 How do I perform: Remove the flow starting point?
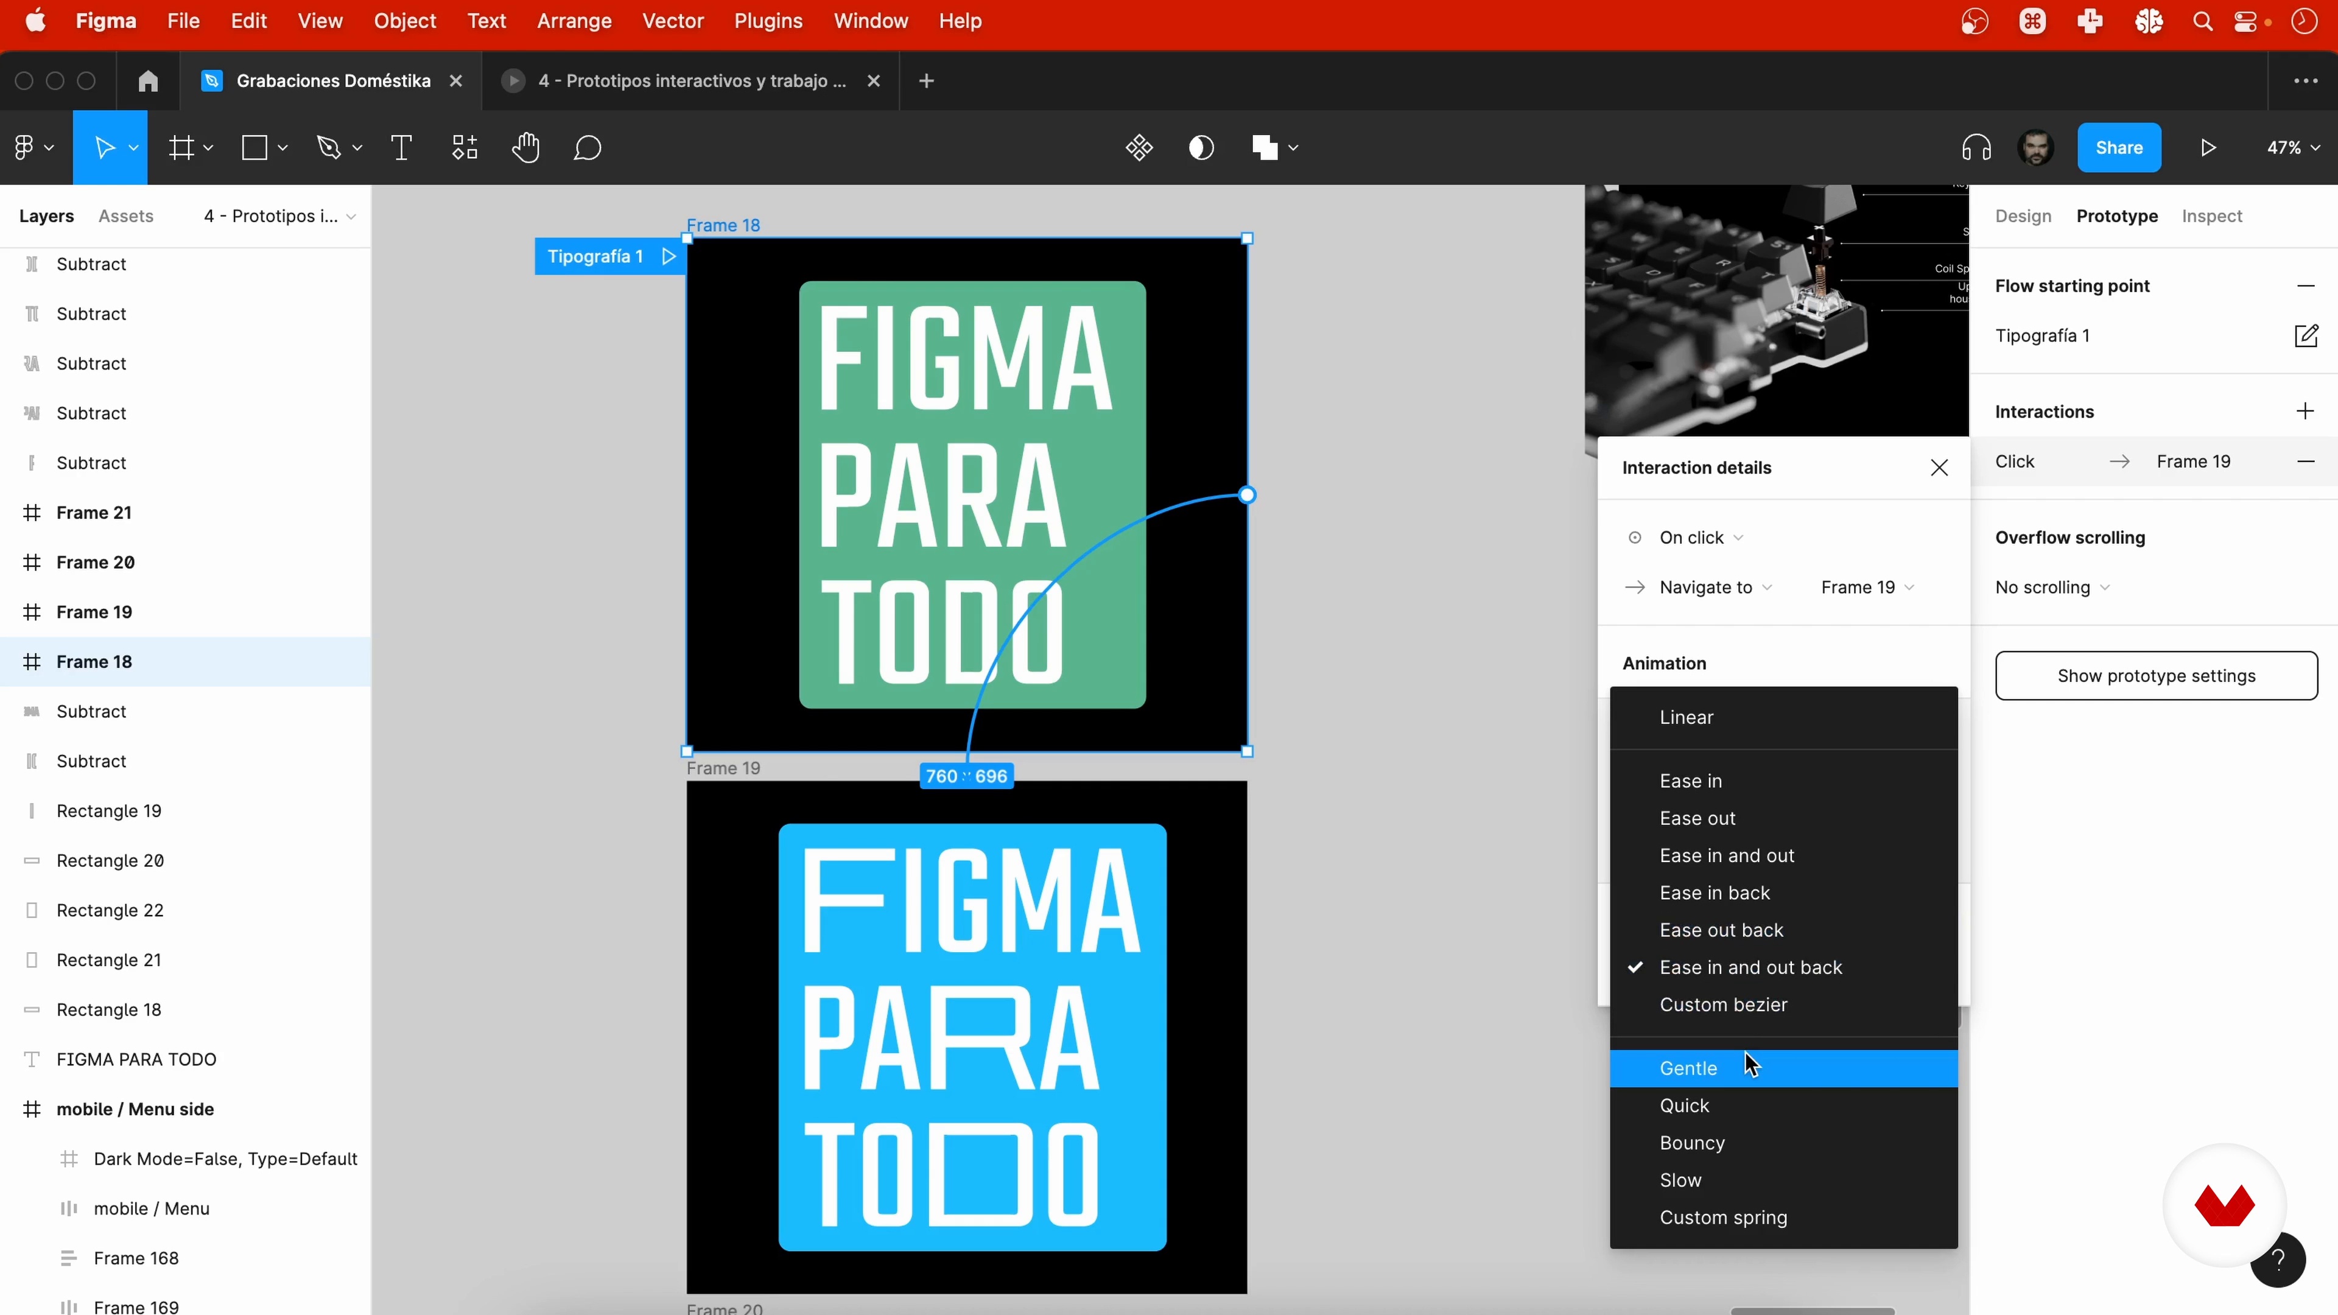(2305, 286)
